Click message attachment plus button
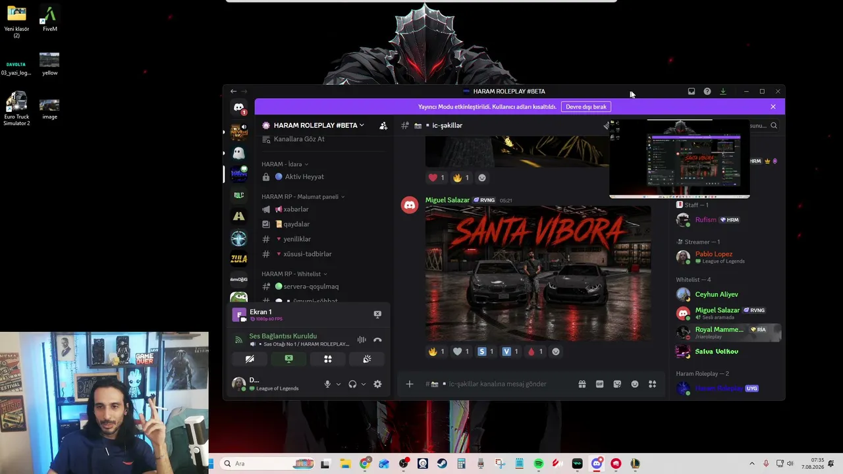843x474 pixels. coord(409,384)
